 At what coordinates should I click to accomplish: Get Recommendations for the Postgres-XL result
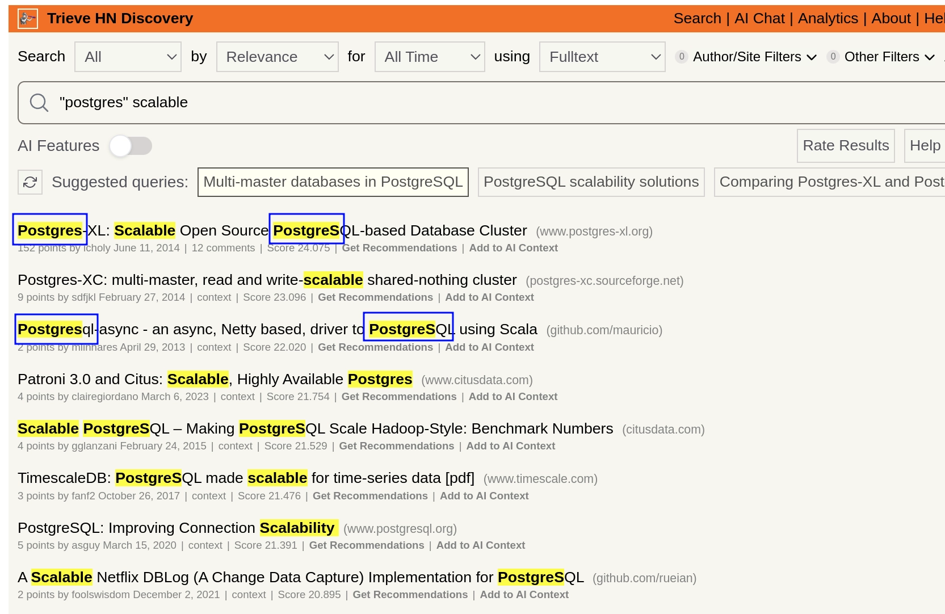(399, 248)
